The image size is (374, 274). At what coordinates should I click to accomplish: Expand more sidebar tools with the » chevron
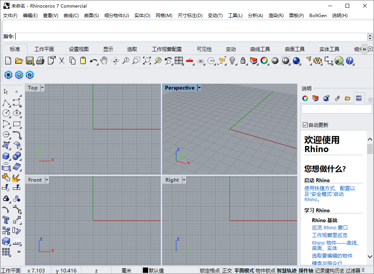19,252
